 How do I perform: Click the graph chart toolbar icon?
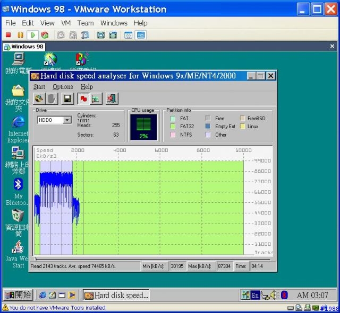(96, 99)
